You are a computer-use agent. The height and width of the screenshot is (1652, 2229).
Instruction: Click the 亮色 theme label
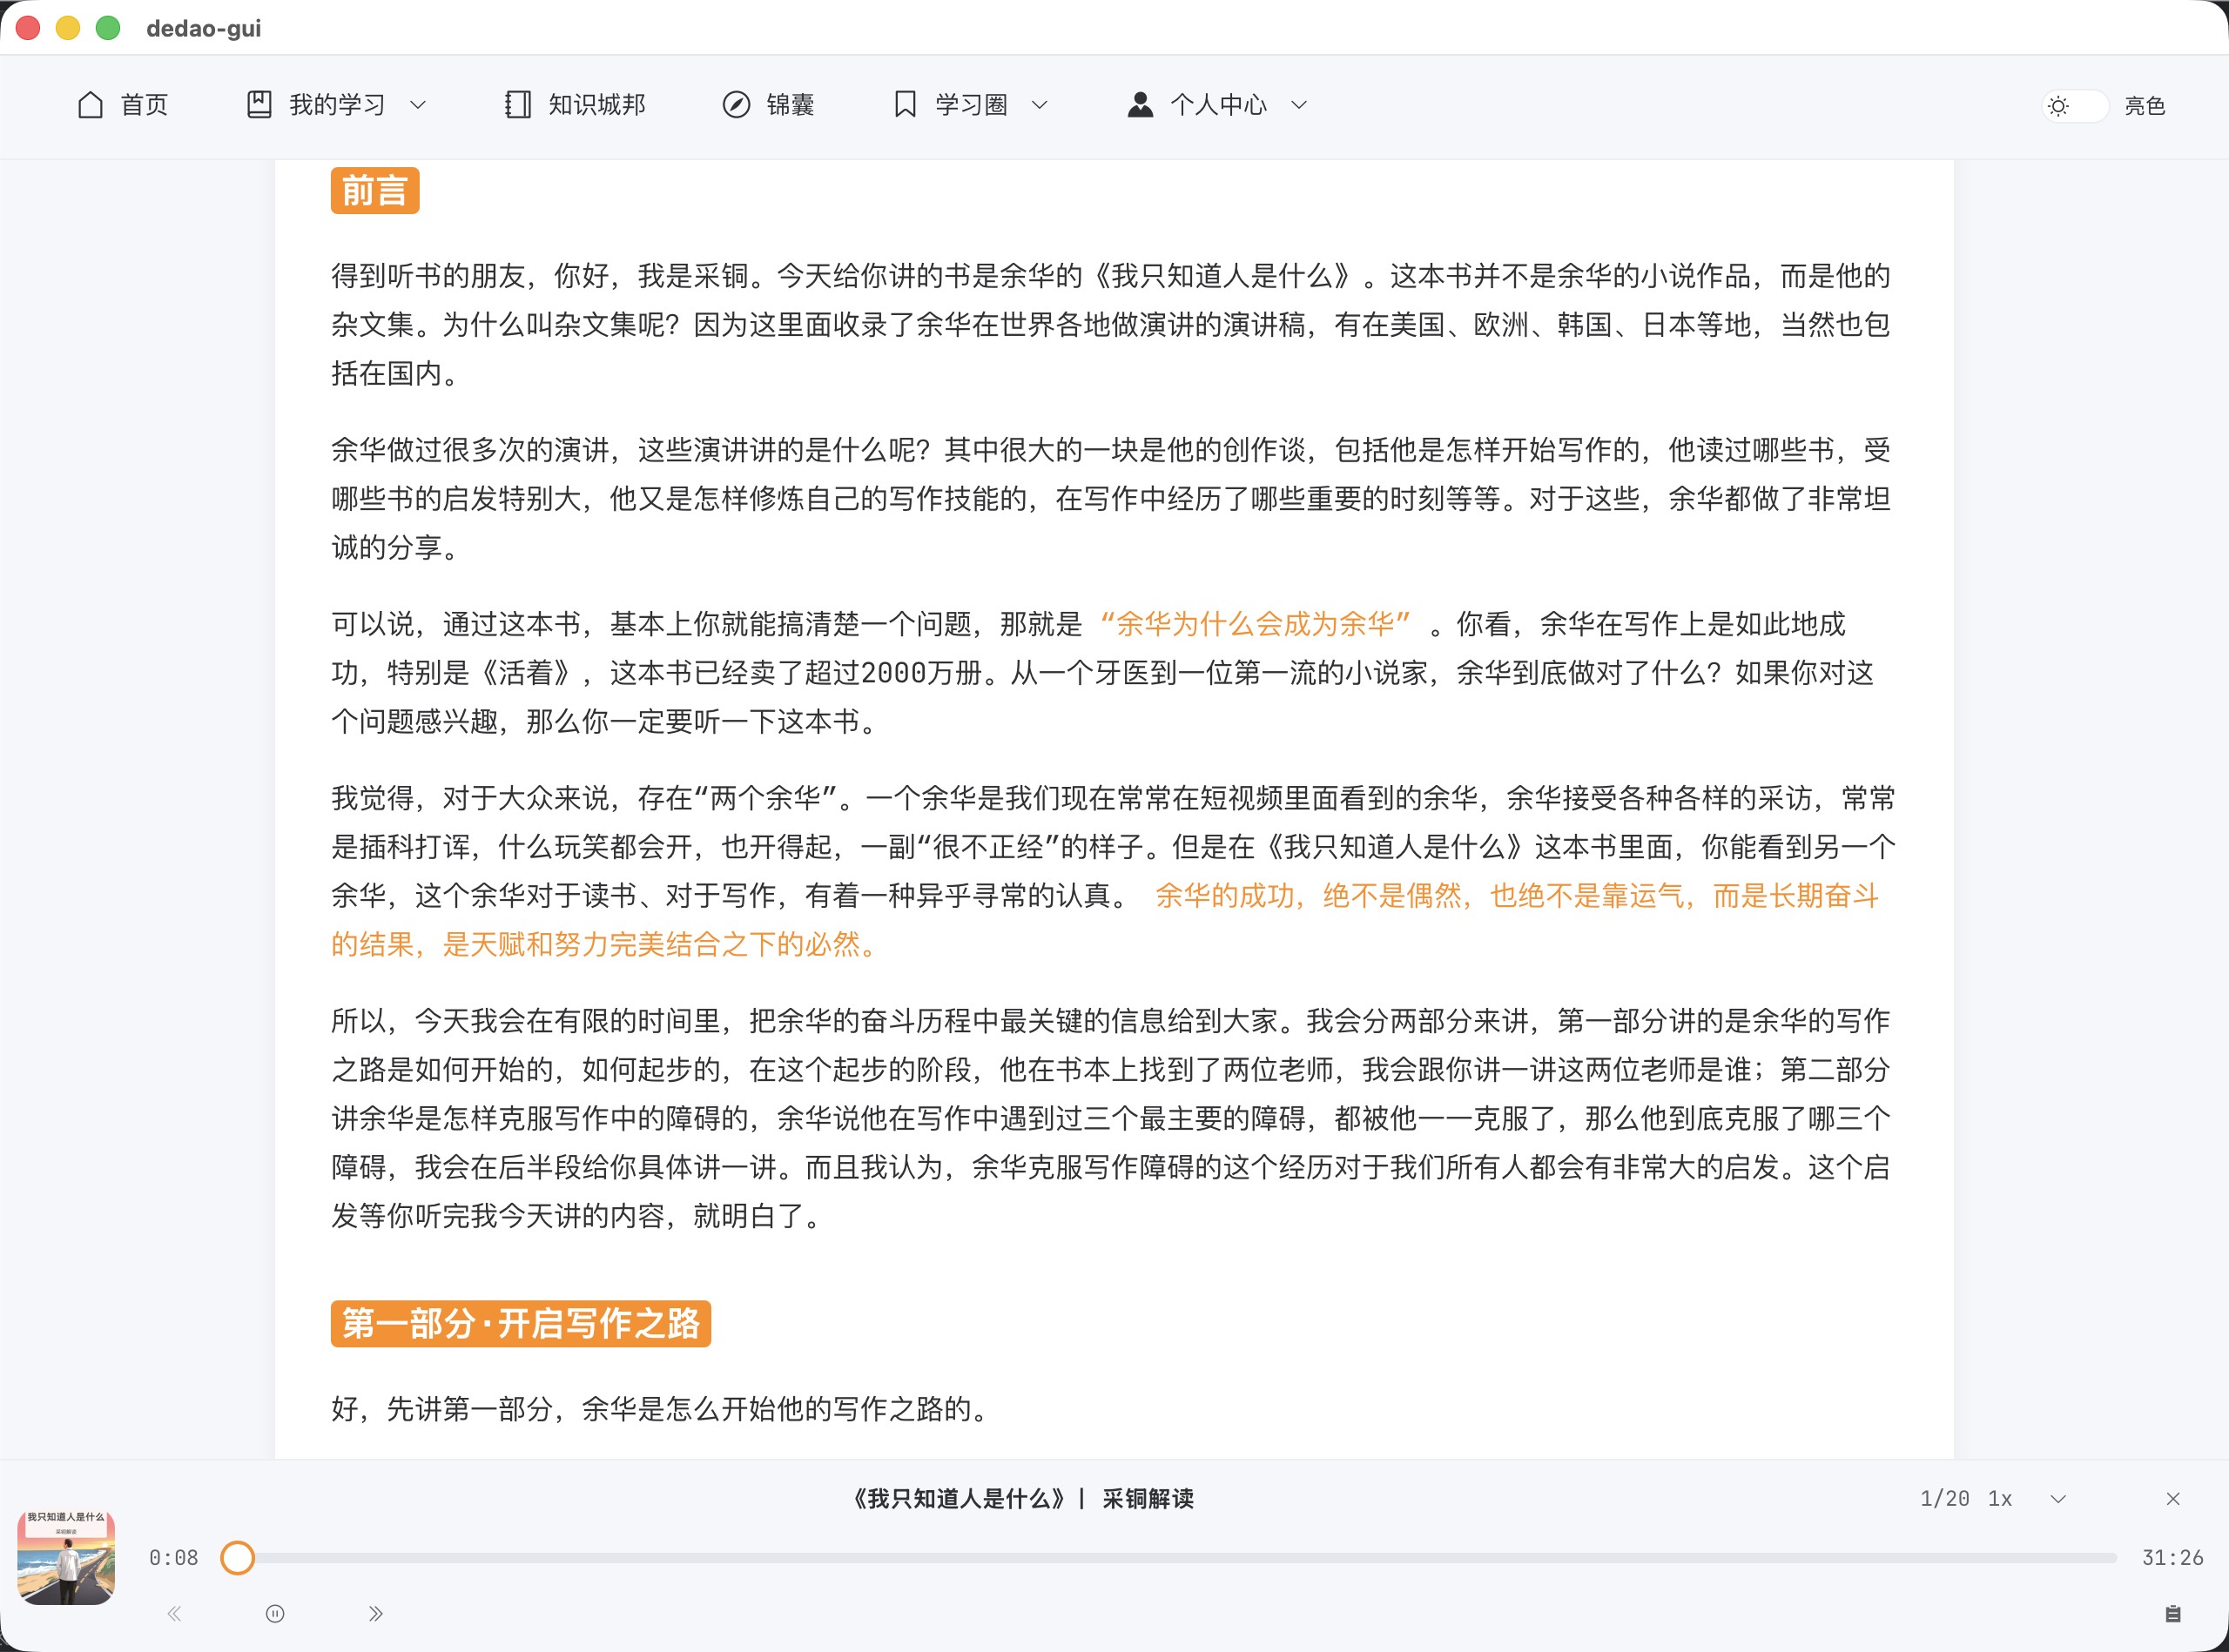click(x=2145, y=106)
